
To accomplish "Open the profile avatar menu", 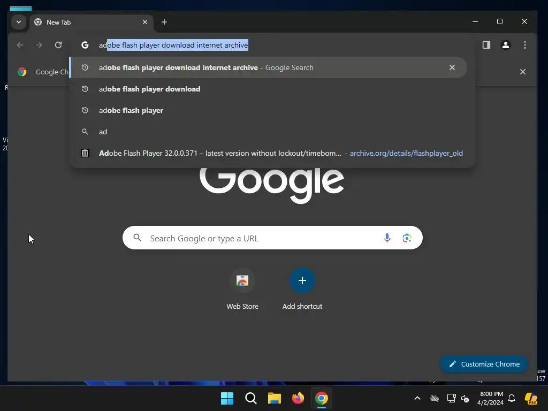I will pyautogui.click(x=505, y=45).
